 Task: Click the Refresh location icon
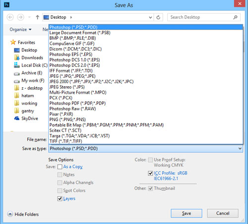coord(158,17)
